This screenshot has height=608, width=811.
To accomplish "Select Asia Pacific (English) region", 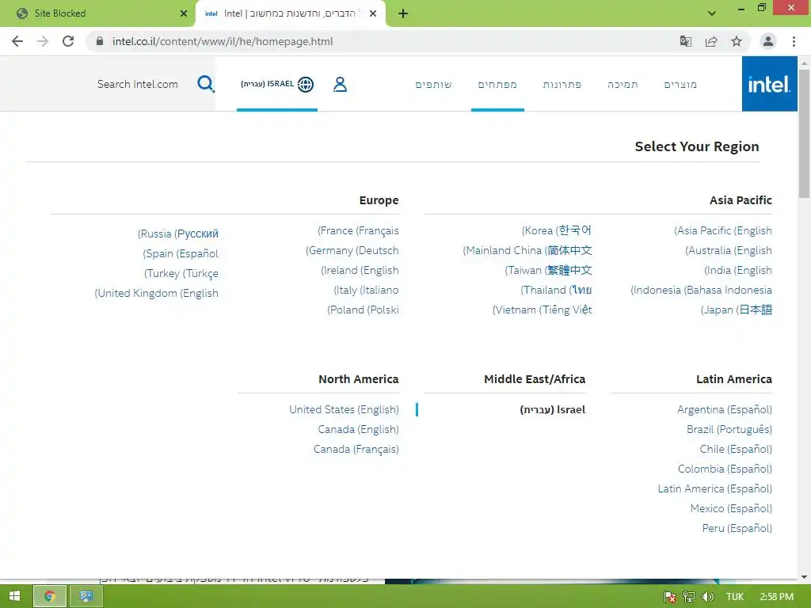I will [723, 230].
